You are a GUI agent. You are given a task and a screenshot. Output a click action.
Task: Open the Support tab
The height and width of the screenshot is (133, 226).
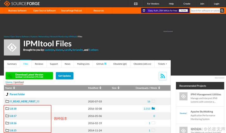tap(54, 64)
